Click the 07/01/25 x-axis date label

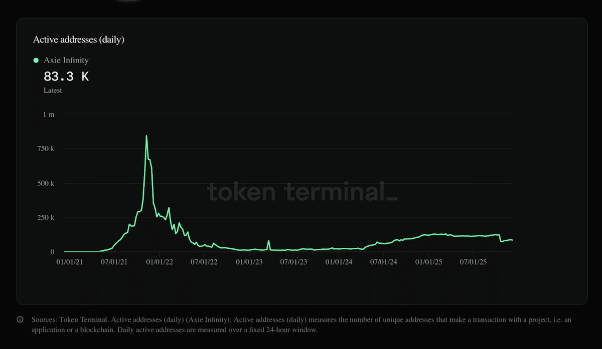[x=474, y=262]
